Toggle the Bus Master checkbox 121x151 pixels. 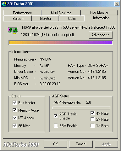coord(14,102)
